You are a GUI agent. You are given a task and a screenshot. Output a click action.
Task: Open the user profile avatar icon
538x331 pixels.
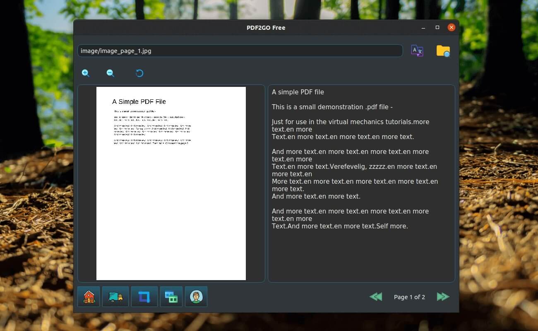click(x=196, y=297)
